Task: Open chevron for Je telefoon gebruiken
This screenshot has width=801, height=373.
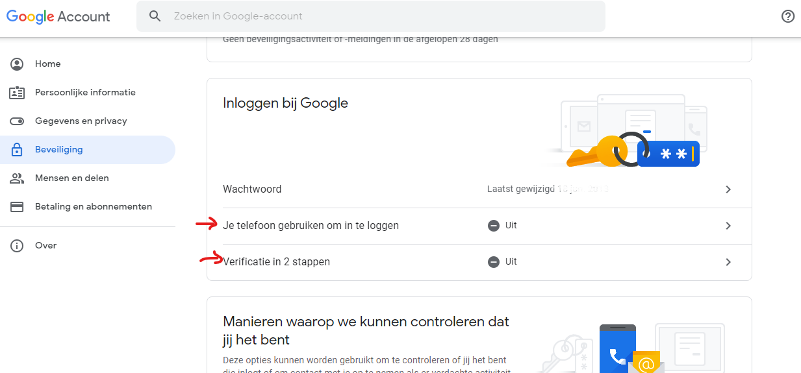Action: point(728,226)
